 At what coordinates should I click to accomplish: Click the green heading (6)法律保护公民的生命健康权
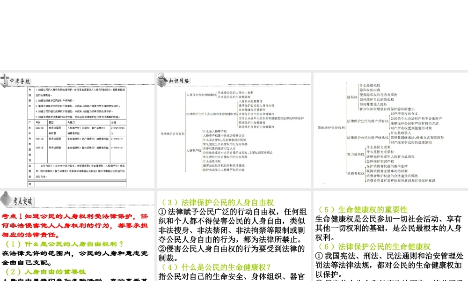point(374,247)
